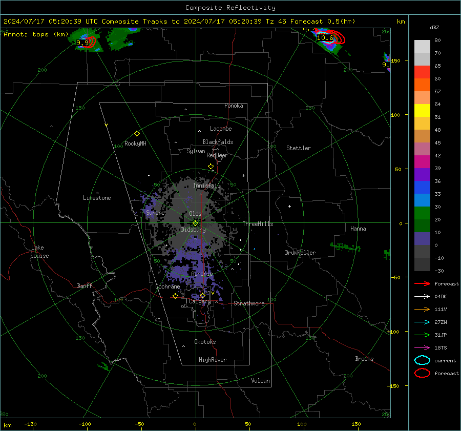Click the ThreeHills label
The image size is (461, 431).
click(258, 224)
